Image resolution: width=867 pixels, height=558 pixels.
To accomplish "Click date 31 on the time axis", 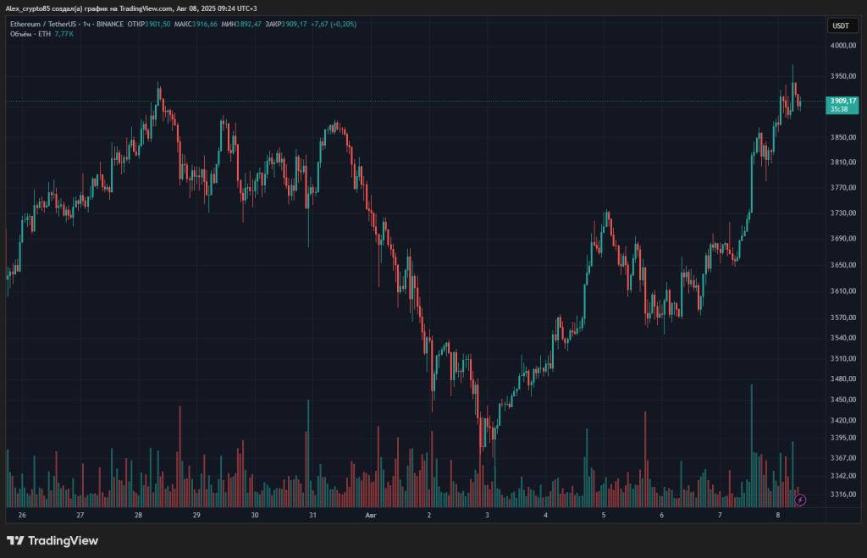I will (x=312, y=515).
